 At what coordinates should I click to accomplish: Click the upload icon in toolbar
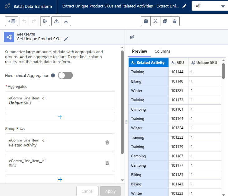(56, 21)
